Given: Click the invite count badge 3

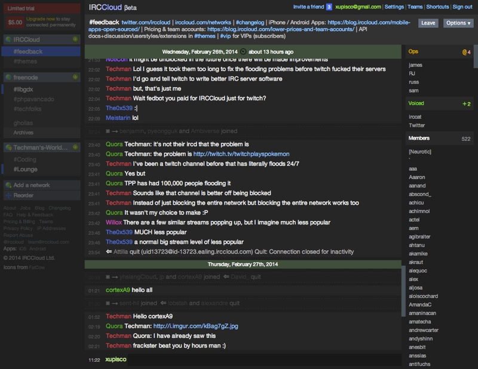Looking at the screenshot, I should pyautogui.click(x=329, y=7).
